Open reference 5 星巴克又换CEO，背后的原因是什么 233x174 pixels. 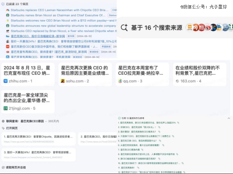coord(137,141)
